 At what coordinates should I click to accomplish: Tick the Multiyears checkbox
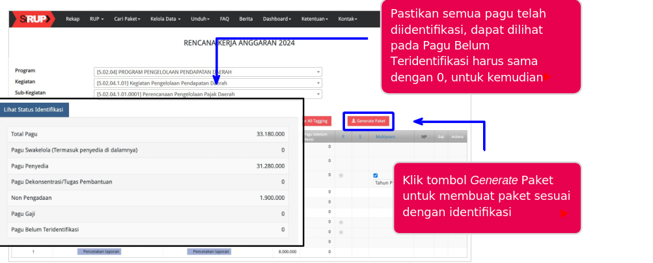(x=376, y=175)
